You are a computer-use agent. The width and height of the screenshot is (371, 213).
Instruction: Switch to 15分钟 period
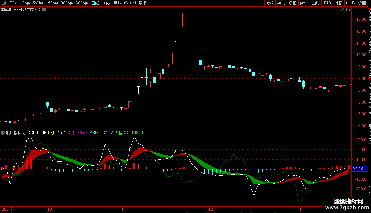pos(52,3)
